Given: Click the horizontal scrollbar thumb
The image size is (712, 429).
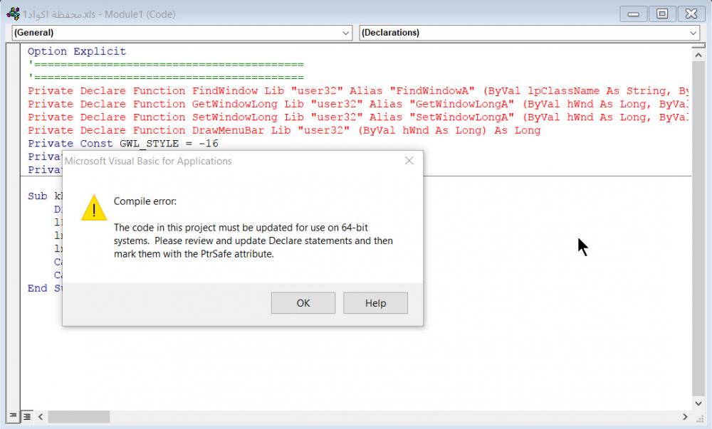Looking at the screenshot, I should click(x=78, y=417).
